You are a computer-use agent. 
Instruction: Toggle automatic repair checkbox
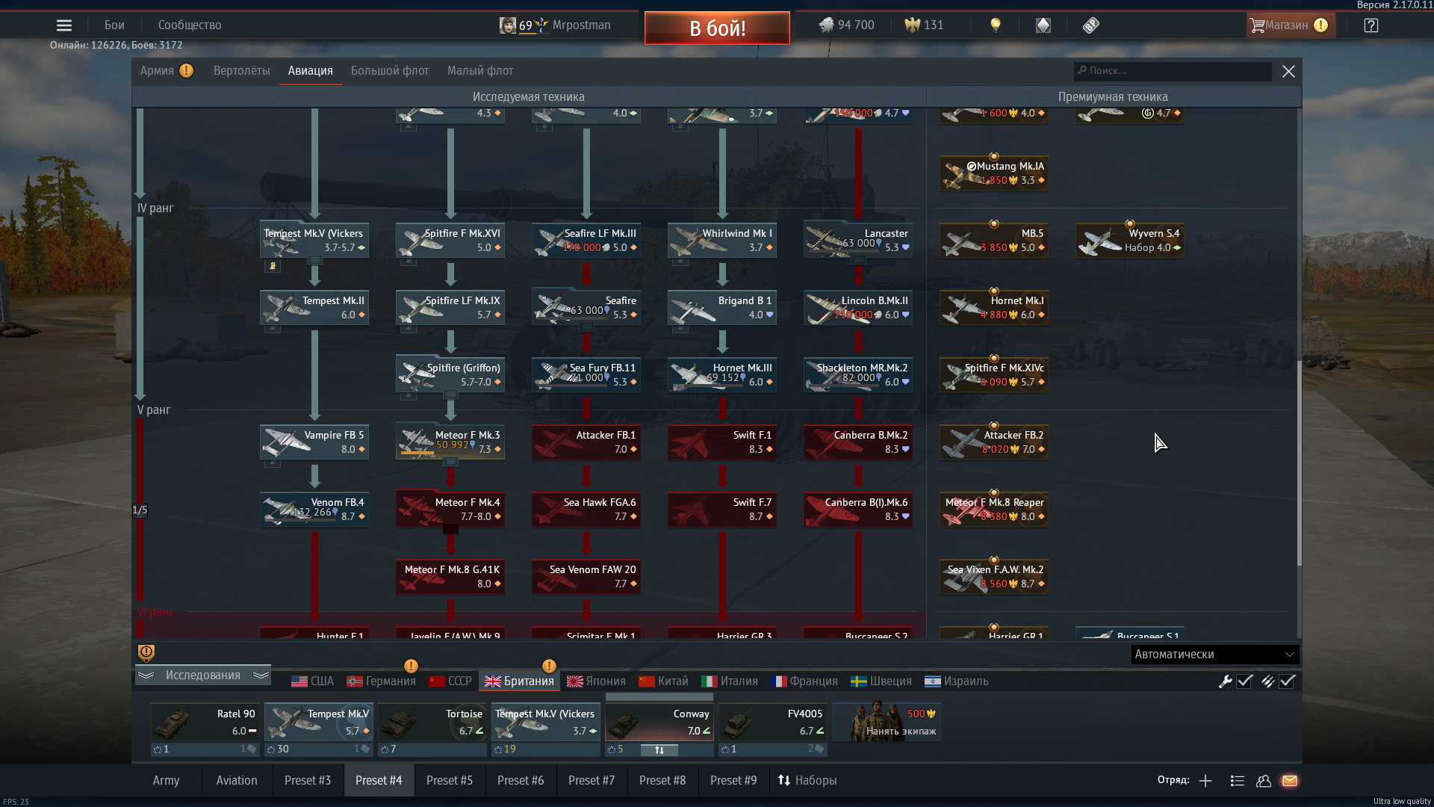pos(1244,681)
